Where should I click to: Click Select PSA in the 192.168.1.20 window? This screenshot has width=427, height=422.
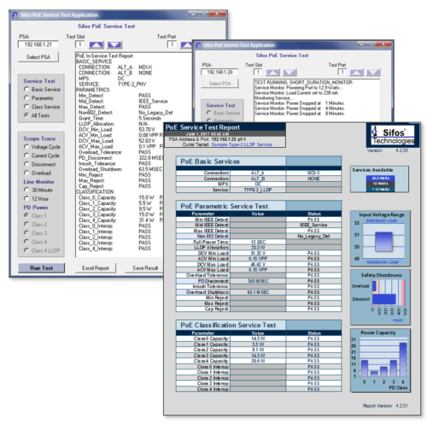pos(219,84)
